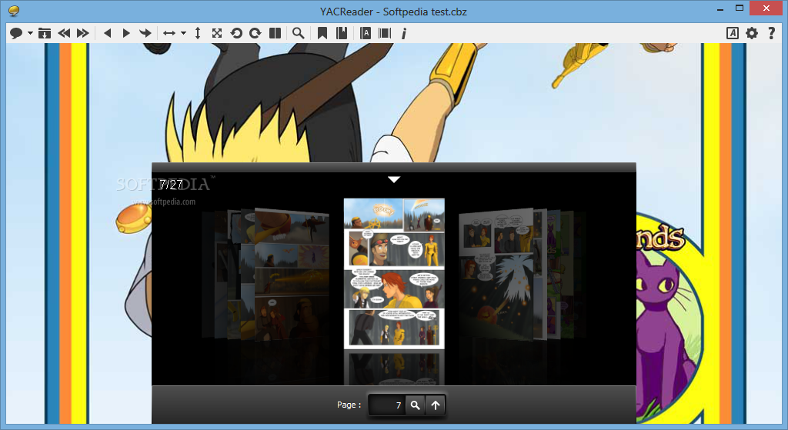Click the framed A icon near the settings gear
788x430 pixels.
(733, 33)
